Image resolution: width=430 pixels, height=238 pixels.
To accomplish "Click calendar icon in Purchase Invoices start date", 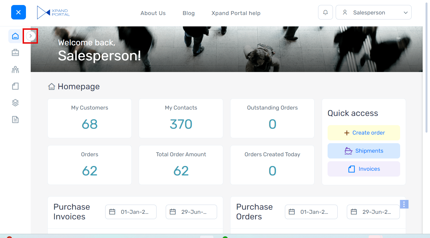I will pos(112,212).
